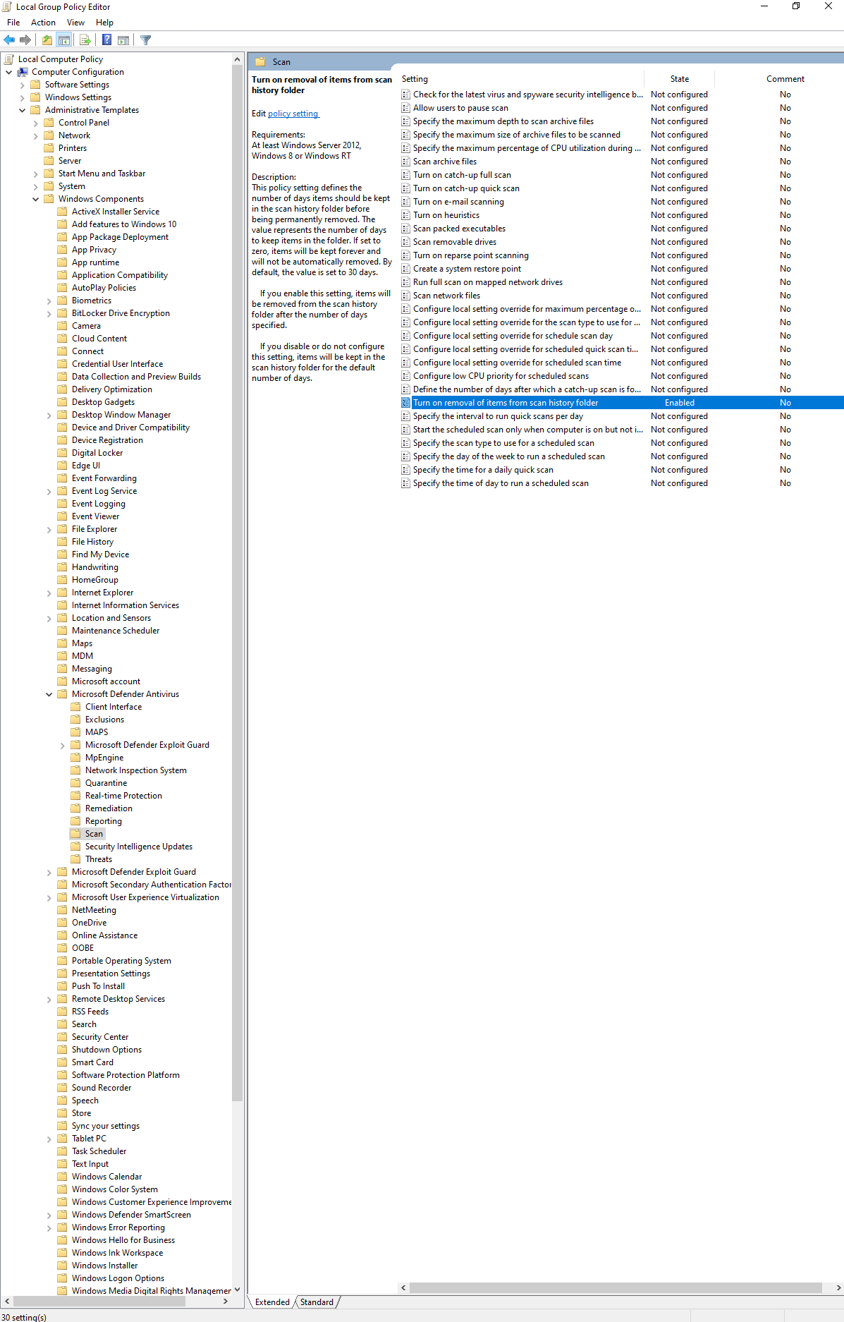The width and height of the screenshot is (844, 1322).
Task: Expand the BitLocker Drive Encryption node
Action: point(49,313)
